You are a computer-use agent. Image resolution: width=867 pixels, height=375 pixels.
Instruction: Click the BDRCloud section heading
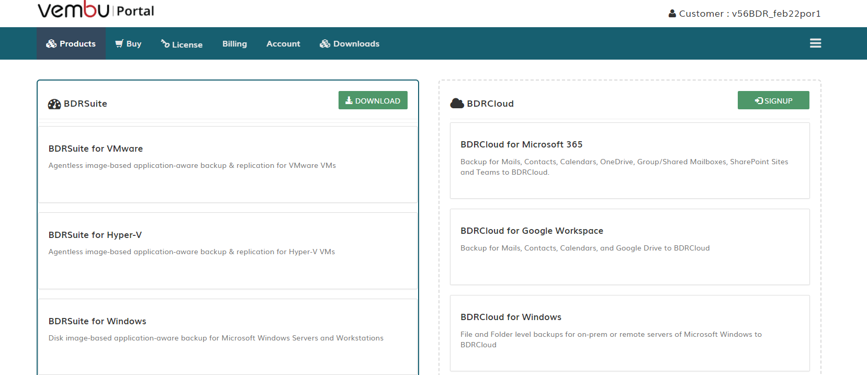[x=490, y=104]
